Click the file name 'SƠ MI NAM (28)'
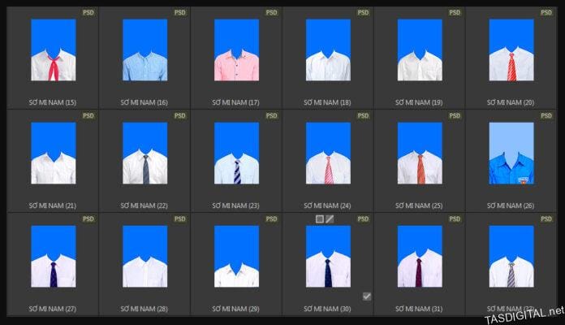 (144, 309)
